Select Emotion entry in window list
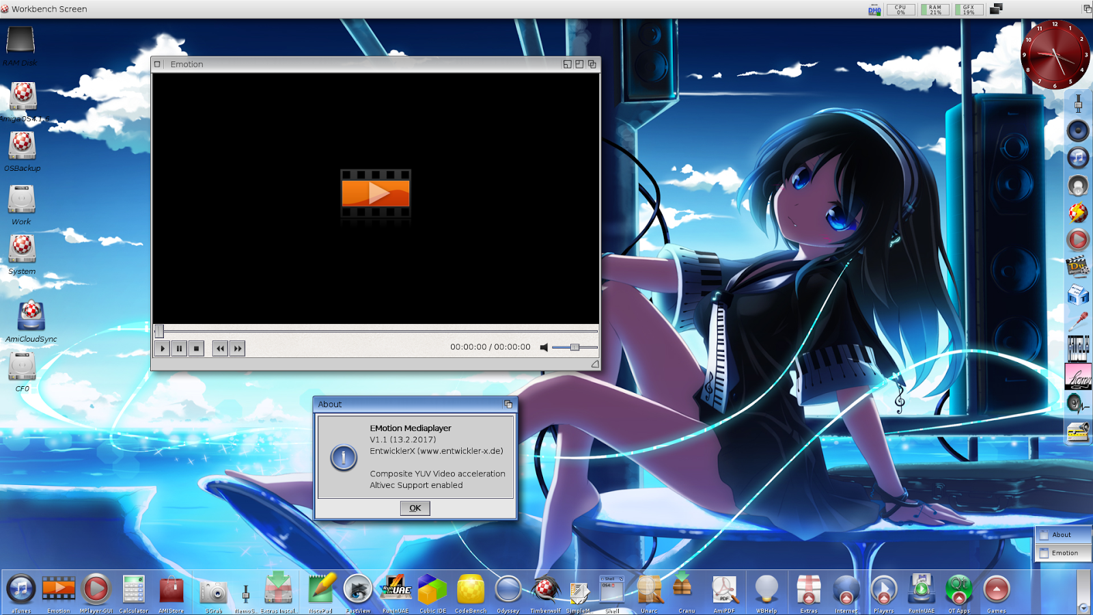The height and width of the screenshot is (615, 1093). pyautogui.click(x=1063, y=553)
